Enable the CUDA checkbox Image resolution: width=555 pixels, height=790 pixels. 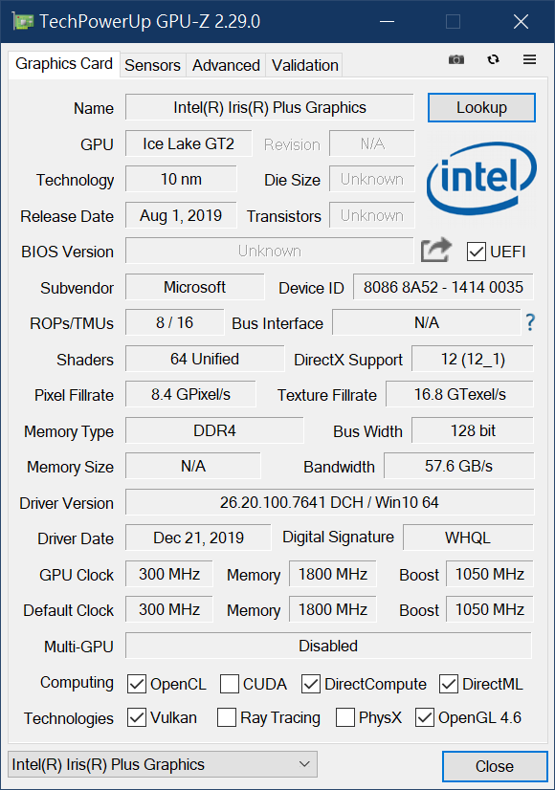pos(230,684)
